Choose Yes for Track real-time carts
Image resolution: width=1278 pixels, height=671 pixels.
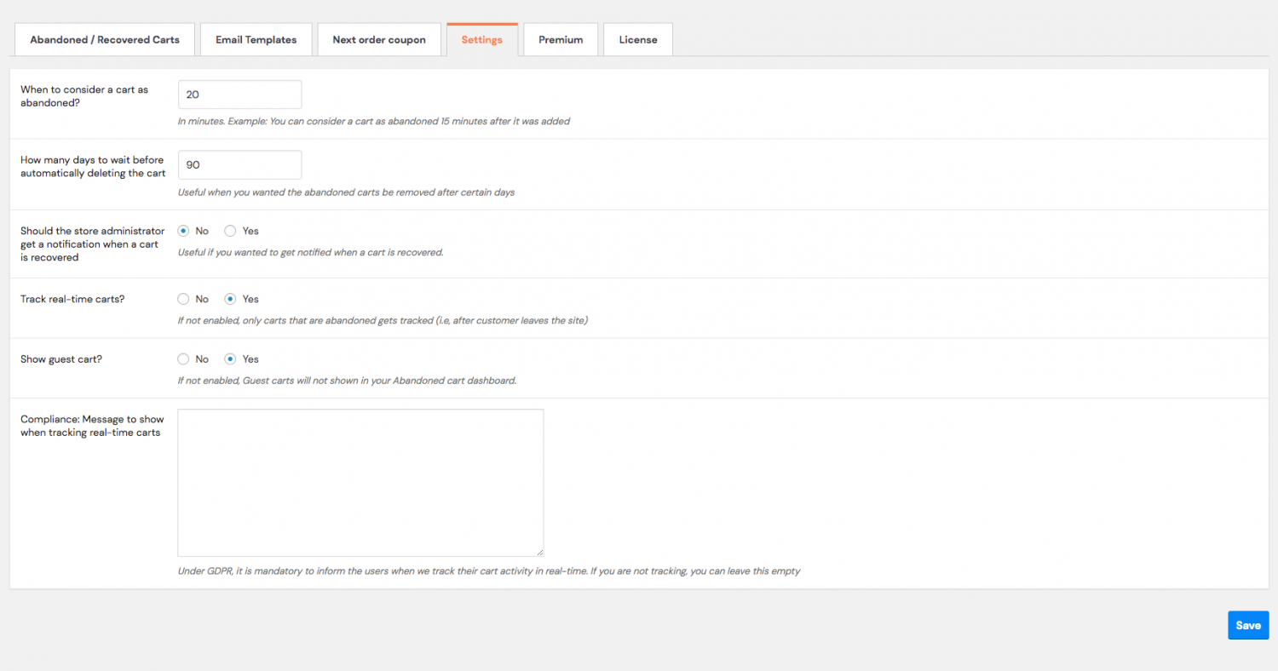230,299
